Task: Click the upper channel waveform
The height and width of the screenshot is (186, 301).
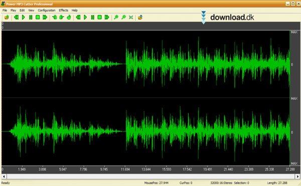Action: (x=145, y=64)
